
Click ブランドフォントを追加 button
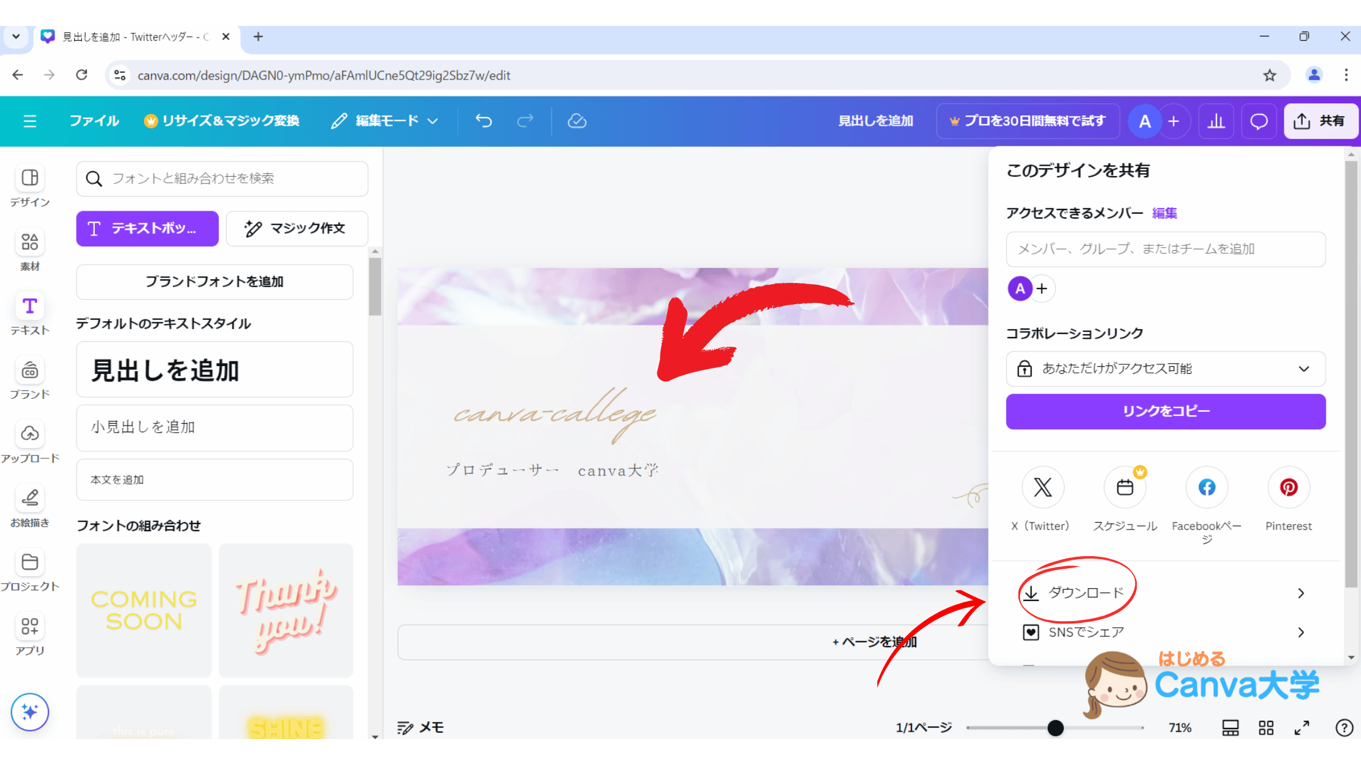tap(214, 282)
